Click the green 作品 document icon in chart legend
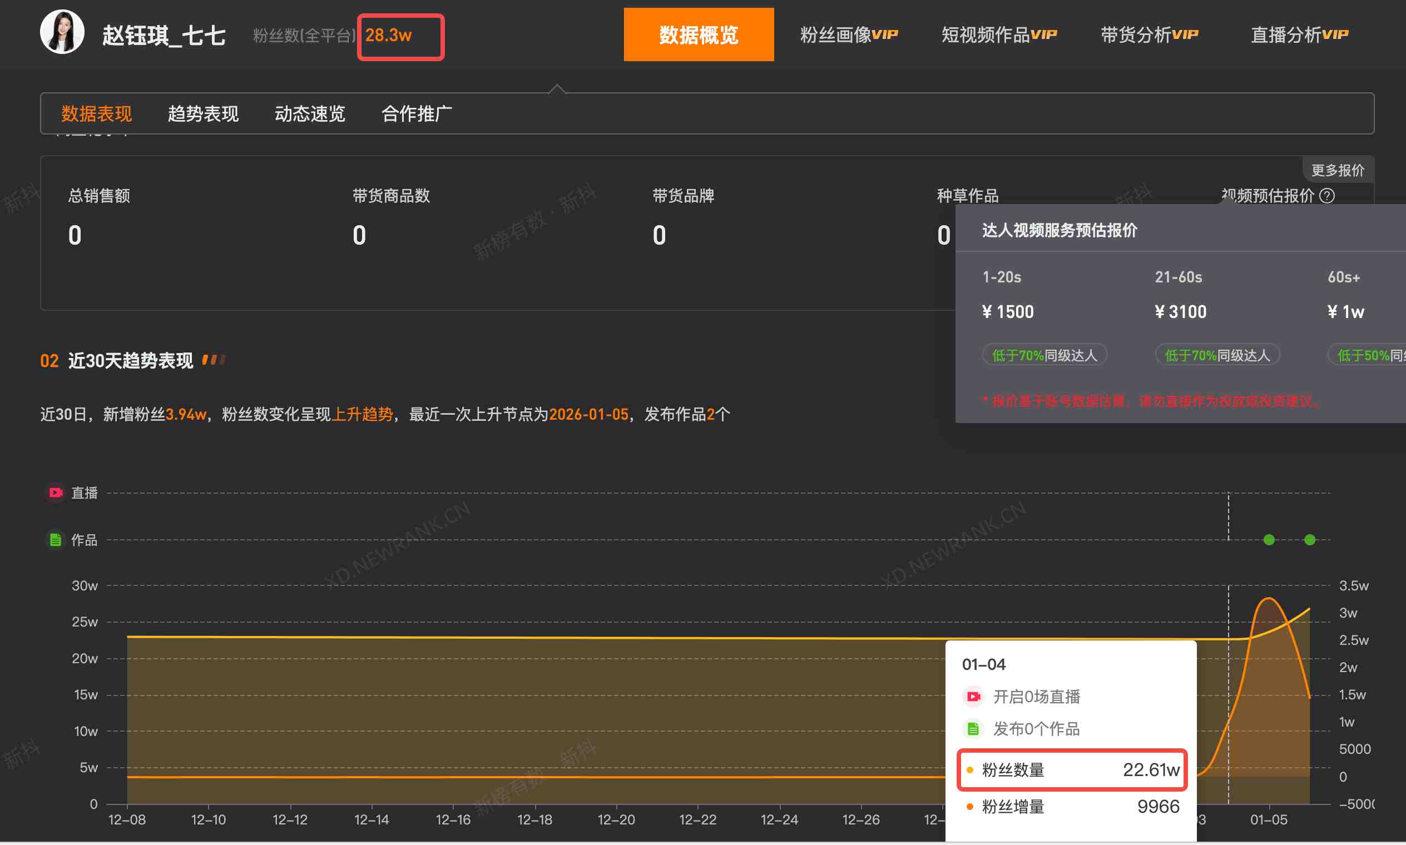Screen dimensions: 1406x845 [55, 539]
